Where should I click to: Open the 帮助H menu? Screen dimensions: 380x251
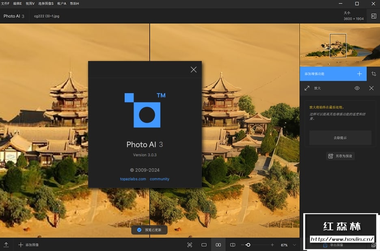click(x=74, y=3)
